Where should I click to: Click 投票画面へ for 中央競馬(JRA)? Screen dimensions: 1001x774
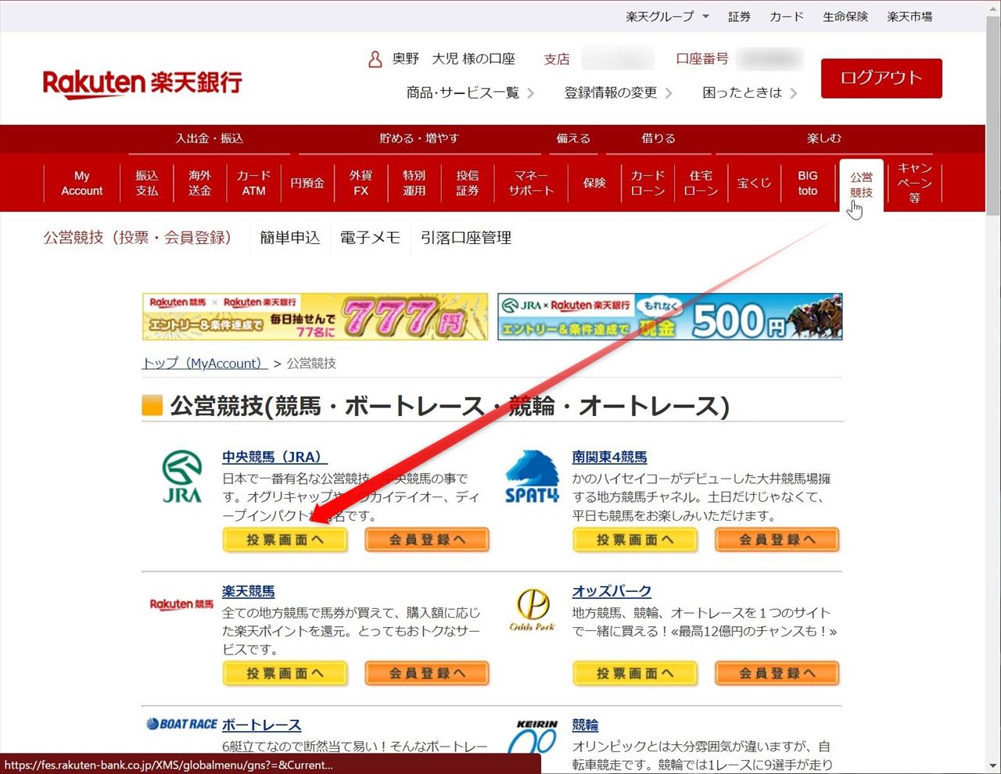pos(285,539)
